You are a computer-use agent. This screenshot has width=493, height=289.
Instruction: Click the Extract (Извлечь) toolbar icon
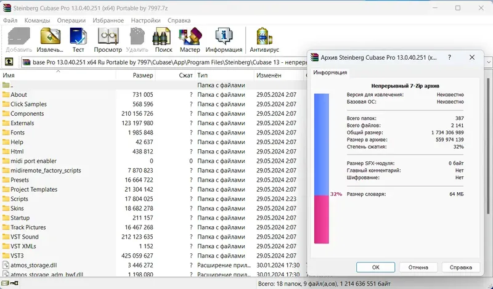50,40
